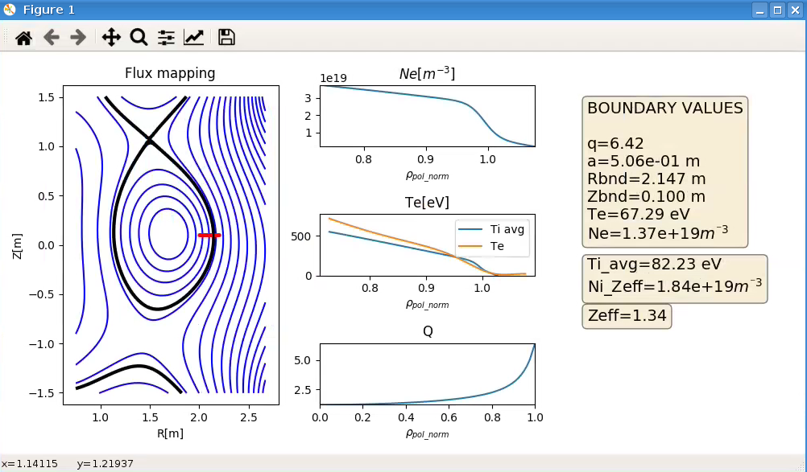Click the Figure 1 window title
The width and height of the screenshot is (807, 472).
49,10
